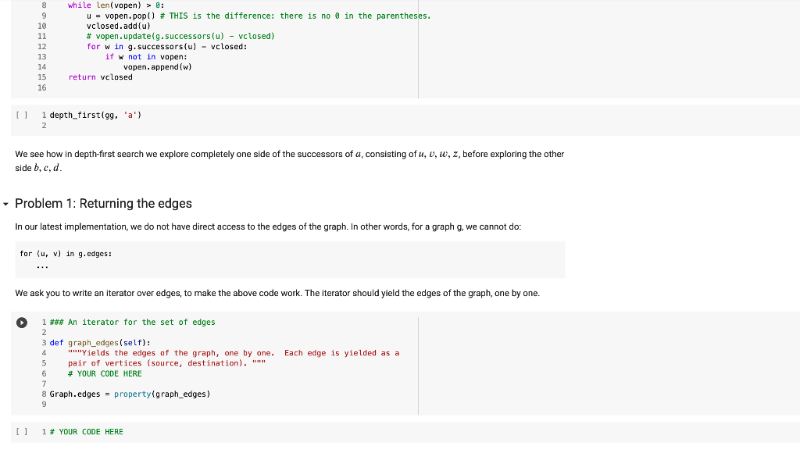Click the empty run brackets of depth_first cell
The image size is (800, 453).
click(21, 116)
